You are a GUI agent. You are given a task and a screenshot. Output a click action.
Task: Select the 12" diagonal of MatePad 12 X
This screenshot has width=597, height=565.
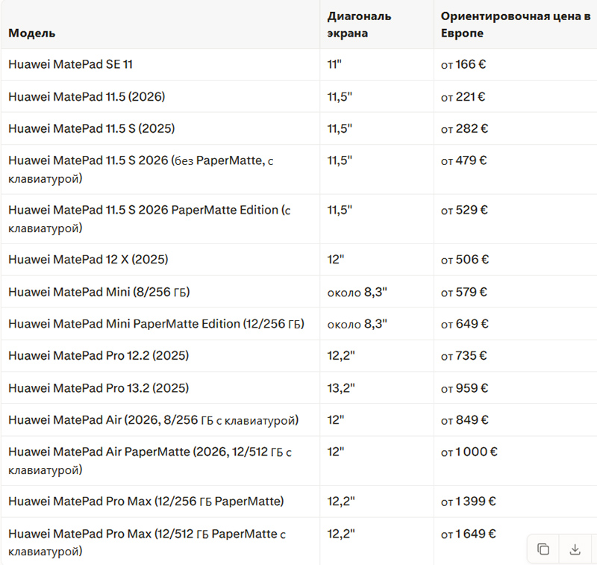335,260
